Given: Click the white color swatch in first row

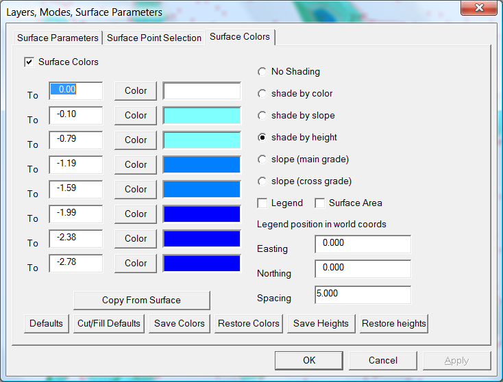Looking at the screenshot, I should click(202, 91).
